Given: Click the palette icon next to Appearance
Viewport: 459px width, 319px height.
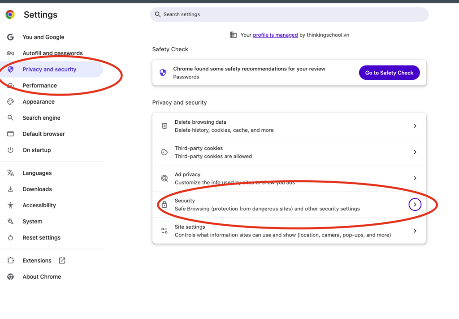Looking at the screenshot, I should 10,102.
